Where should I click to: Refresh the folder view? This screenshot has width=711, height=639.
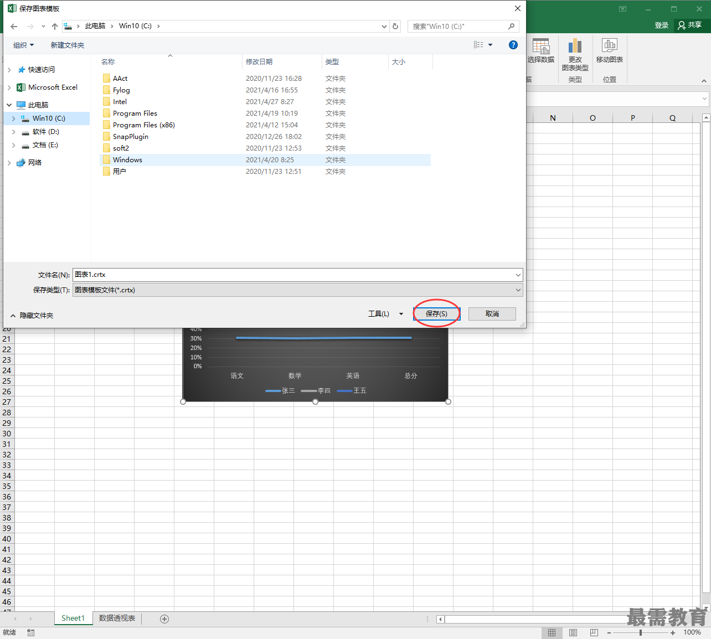pos(395,26)
